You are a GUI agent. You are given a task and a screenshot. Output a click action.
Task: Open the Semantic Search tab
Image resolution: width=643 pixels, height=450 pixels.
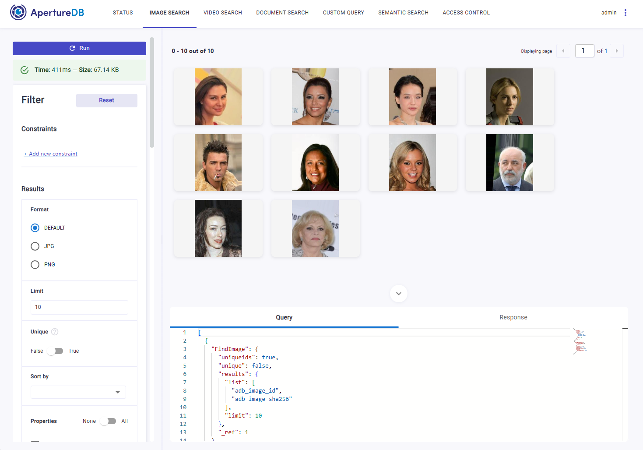(x=403, y=13)
